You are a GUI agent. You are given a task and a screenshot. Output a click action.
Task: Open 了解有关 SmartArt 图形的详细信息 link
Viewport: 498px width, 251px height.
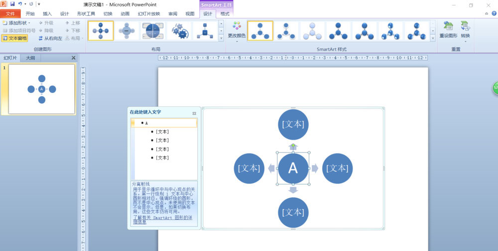[163, 220]
